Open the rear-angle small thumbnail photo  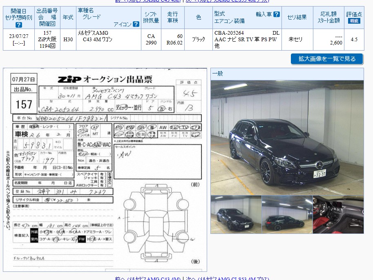click(x=287, y=215)
